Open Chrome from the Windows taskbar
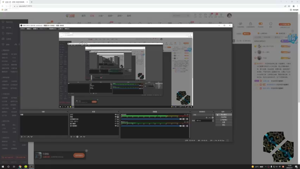 (20, 167)
